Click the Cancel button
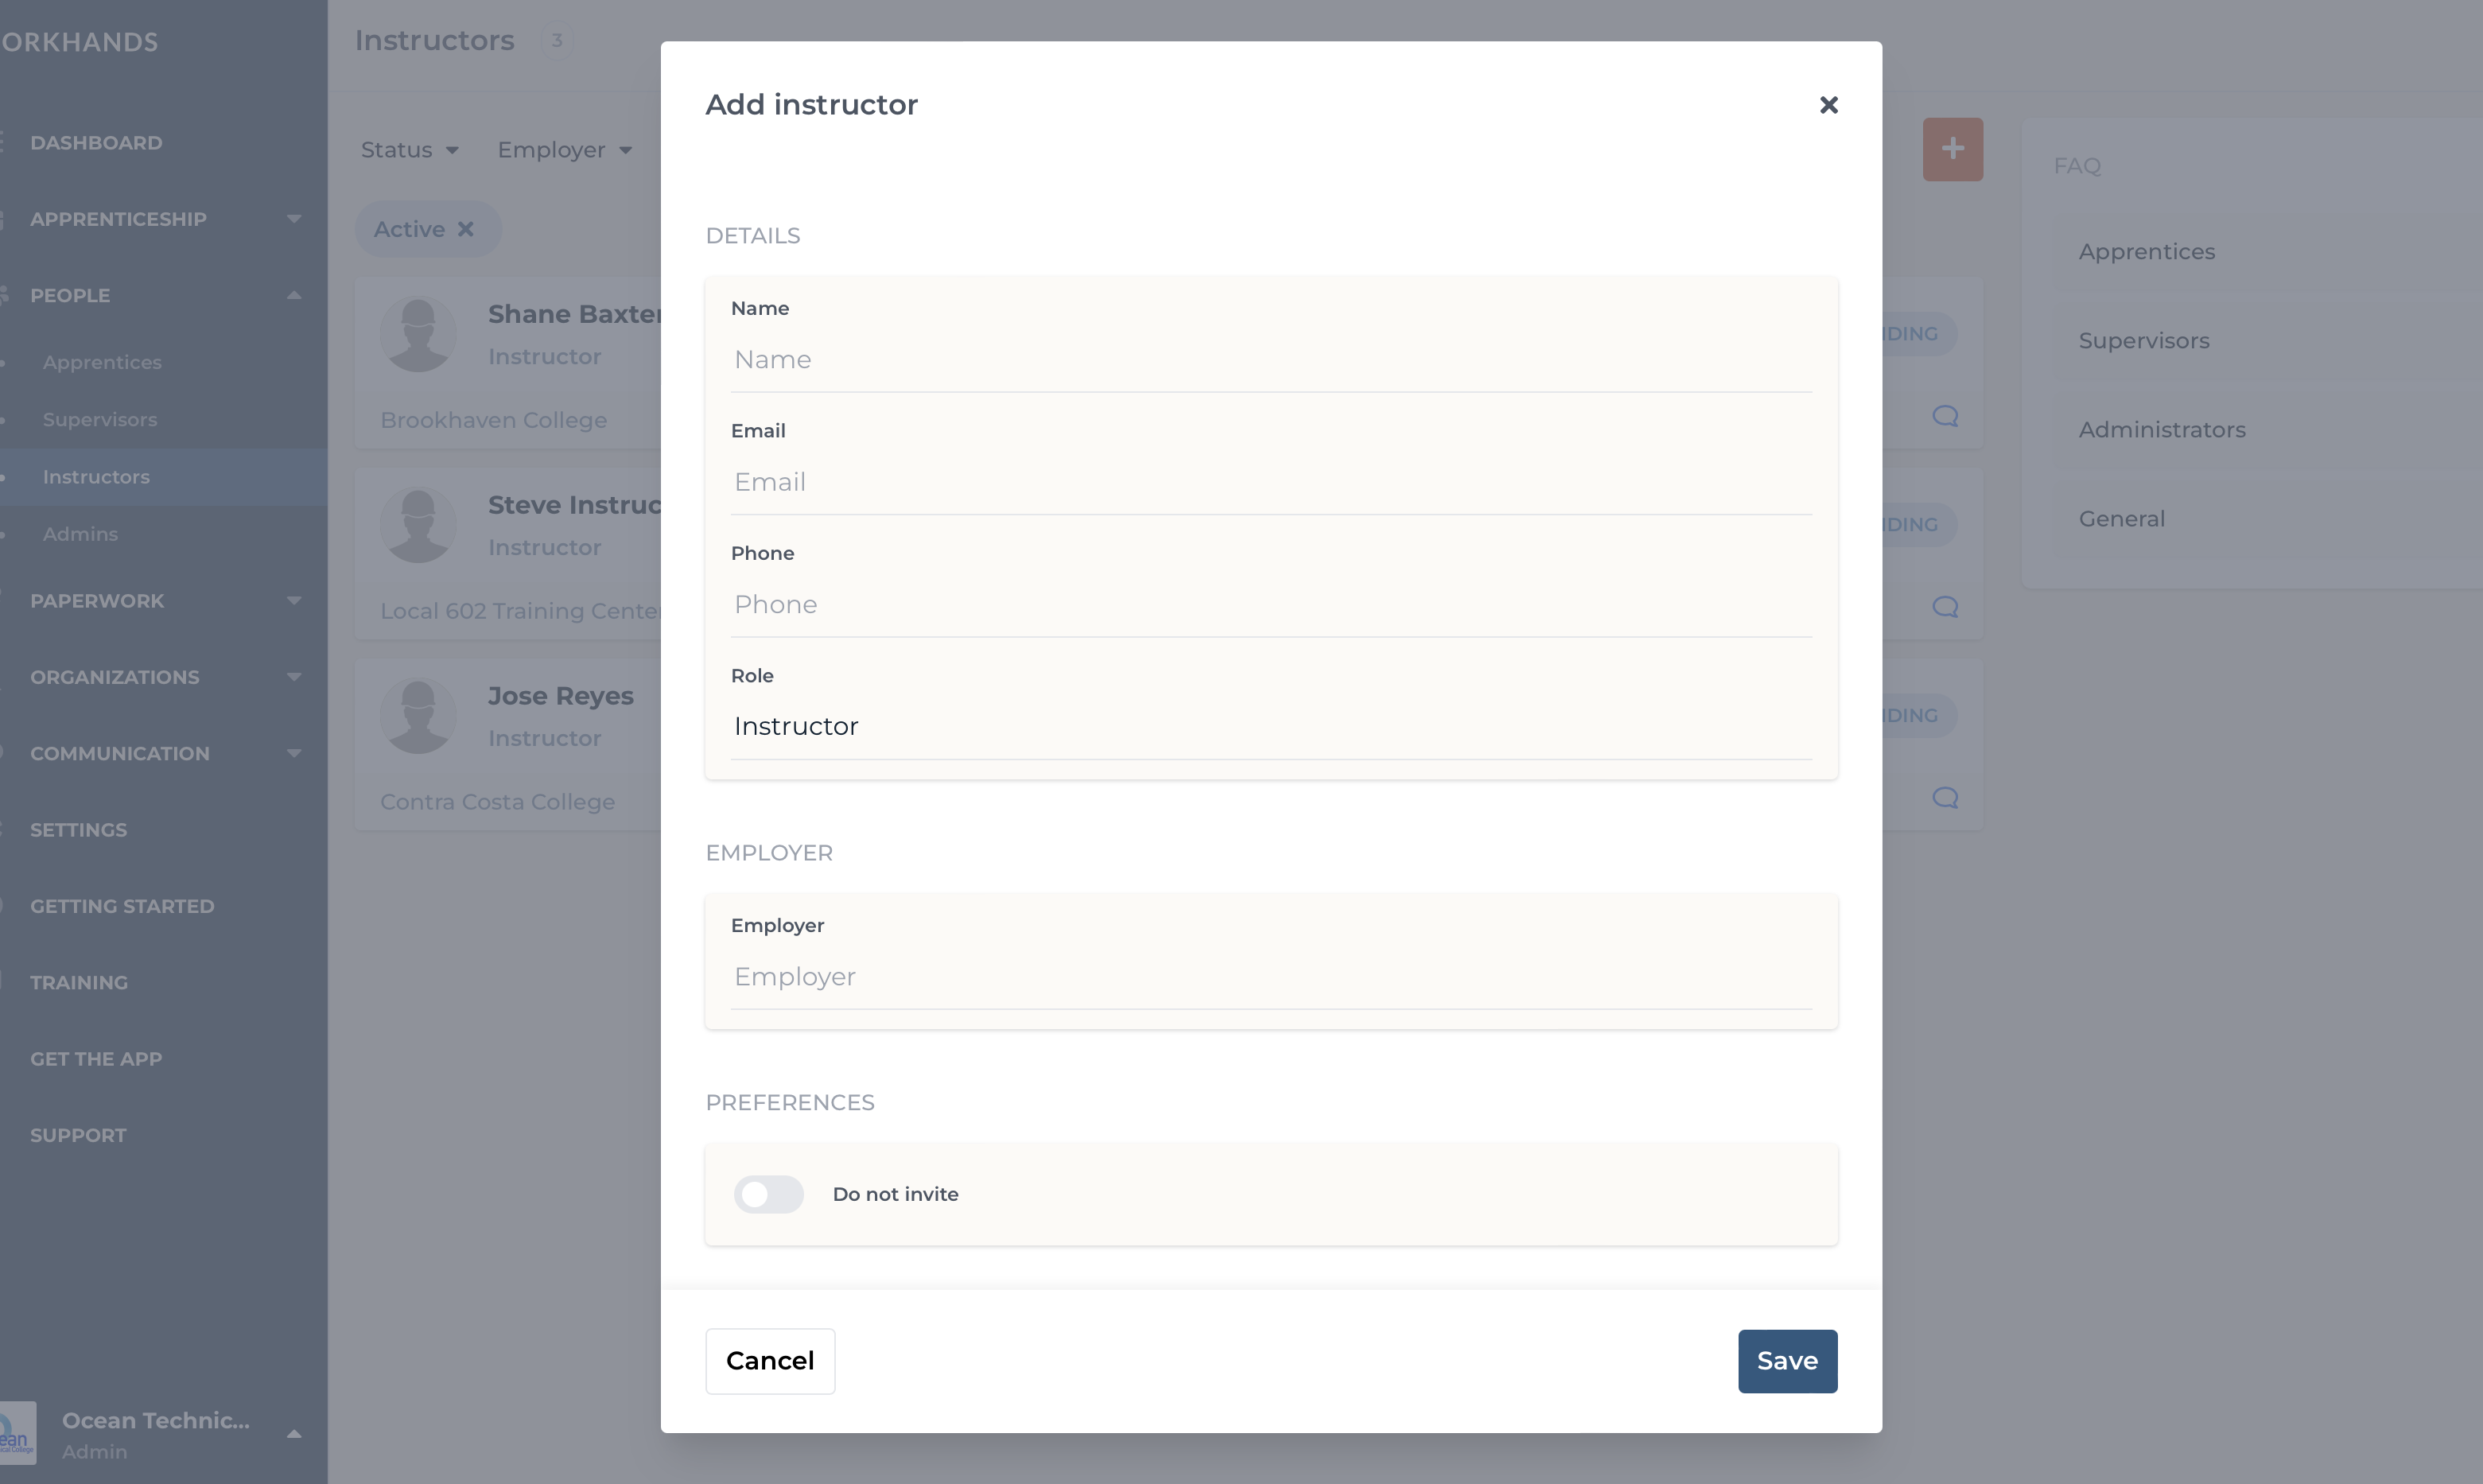The width and height of the screenshot is (2483, 1484). (770, 1361)
